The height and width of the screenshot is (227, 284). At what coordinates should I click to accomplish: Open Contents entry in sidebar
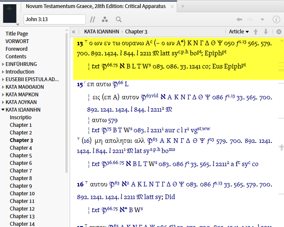[16, 57]
